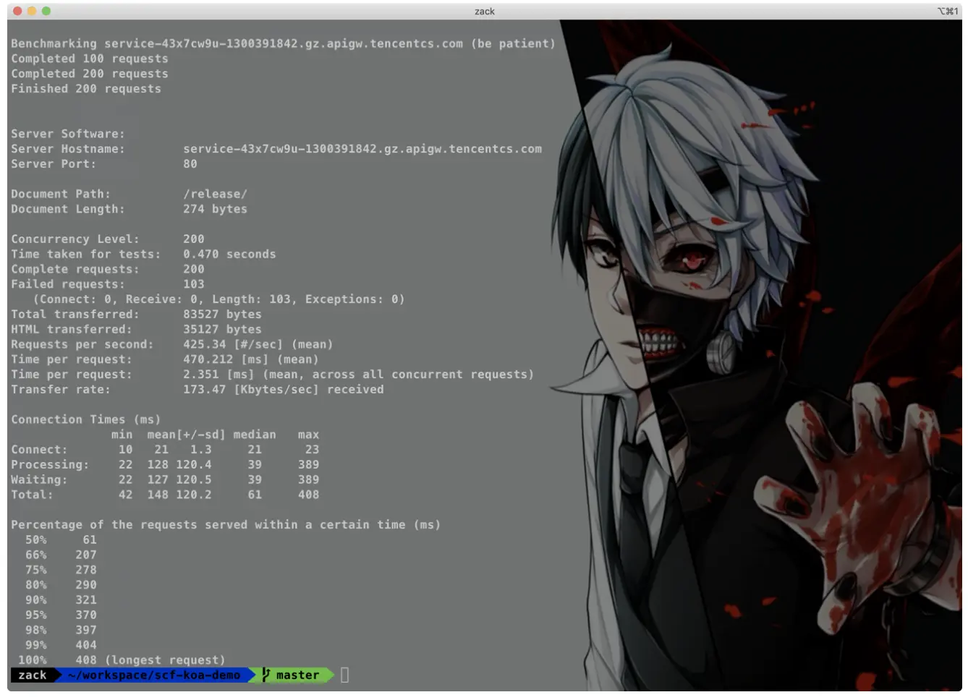Viewport: 968px width, 700px height.
Task: Click HTML transferred '35127 bytes'
Action: point(222,330)
